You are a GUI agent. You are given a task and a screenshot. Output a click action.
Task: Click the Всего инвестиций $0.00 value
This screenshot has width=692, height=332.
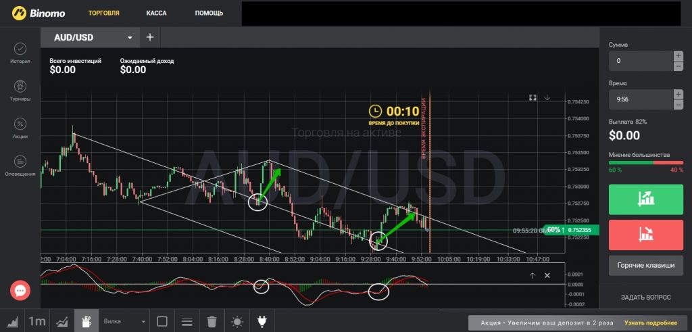[62, 70]
